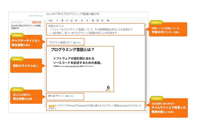Toggle bold formatting in the editor toolbar

pos(62,20)
